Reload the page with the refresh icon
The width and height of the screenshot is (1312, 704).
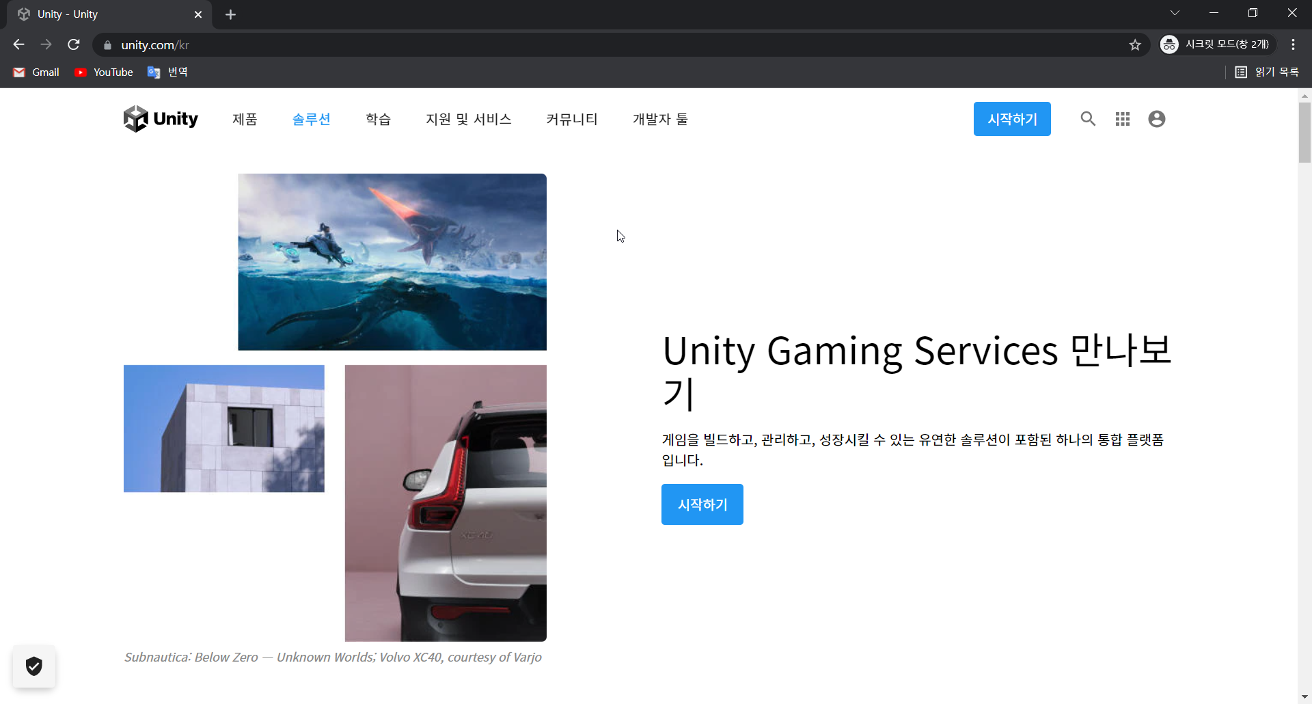74,44
